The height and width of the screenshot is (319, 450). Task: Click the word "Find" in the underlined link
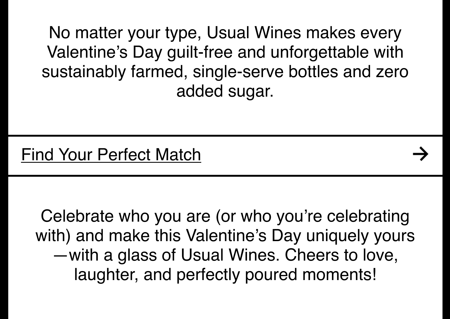(37, 155)
